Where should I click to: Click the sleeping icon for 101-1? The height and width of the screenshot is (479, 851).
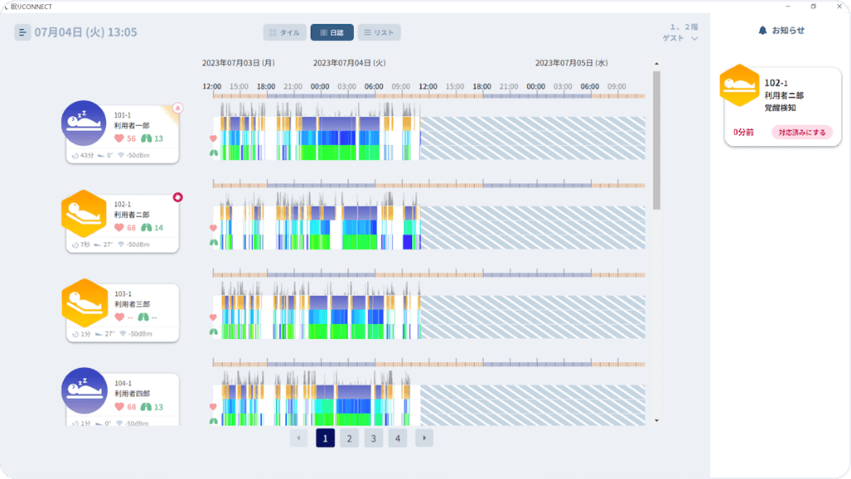tap(83, 123)
